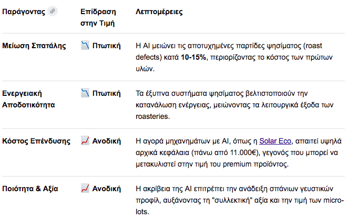Click the details text about έξυπνα συστήματα ψησίματος

pyautogui.click(x=231, y=105)
